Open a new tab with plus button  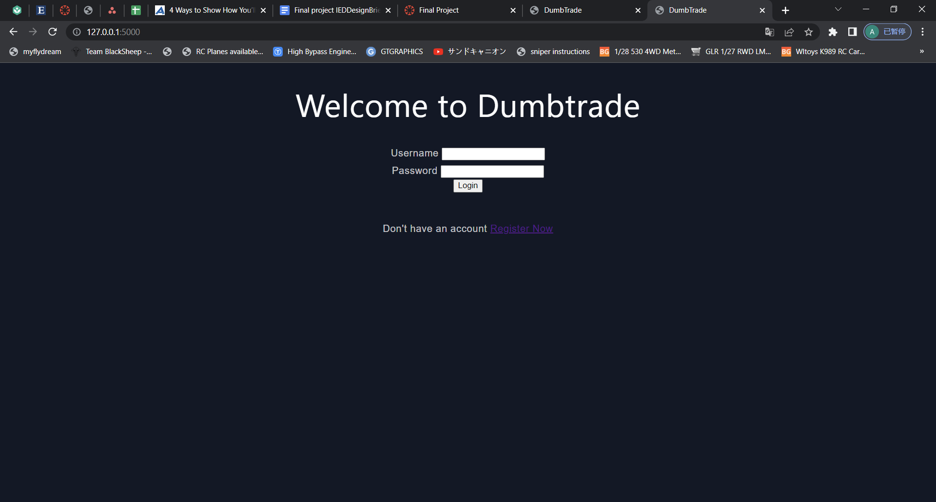coord(785,10)
